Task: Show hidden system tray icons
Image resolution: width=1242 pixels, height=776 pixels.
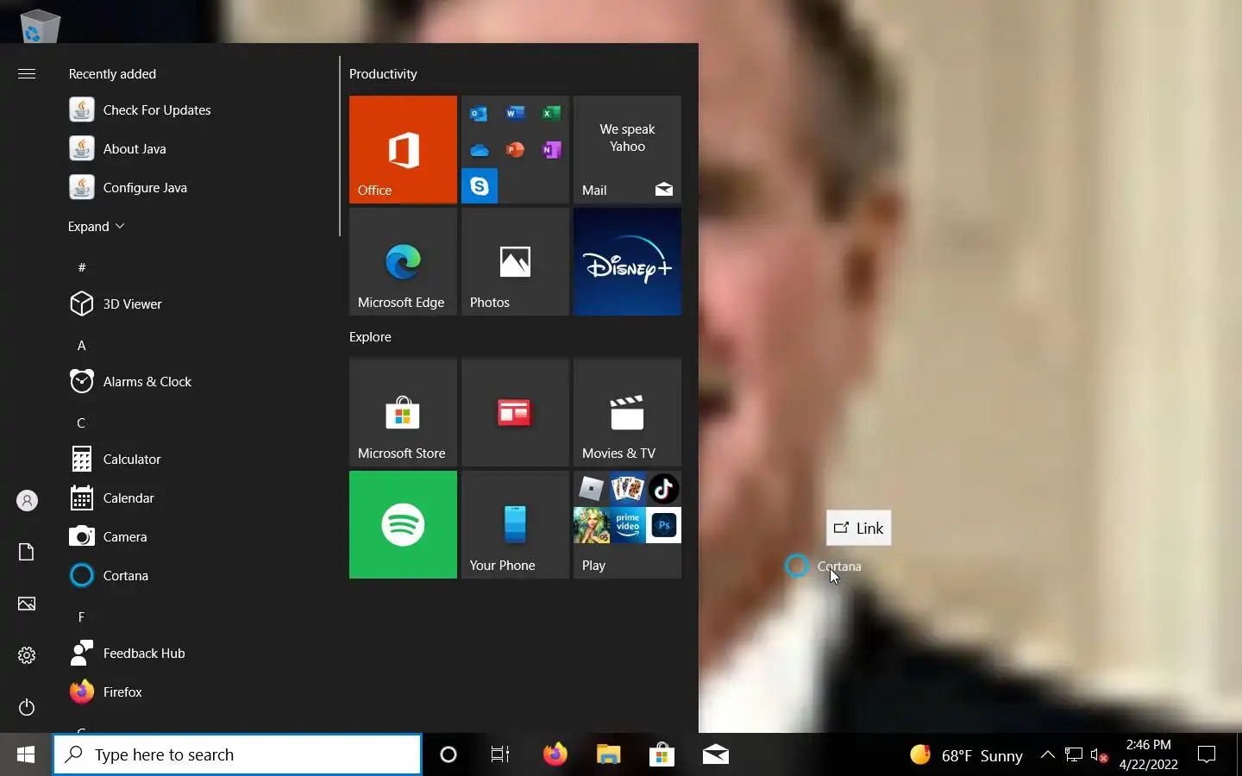Action: pos(1047,754)
